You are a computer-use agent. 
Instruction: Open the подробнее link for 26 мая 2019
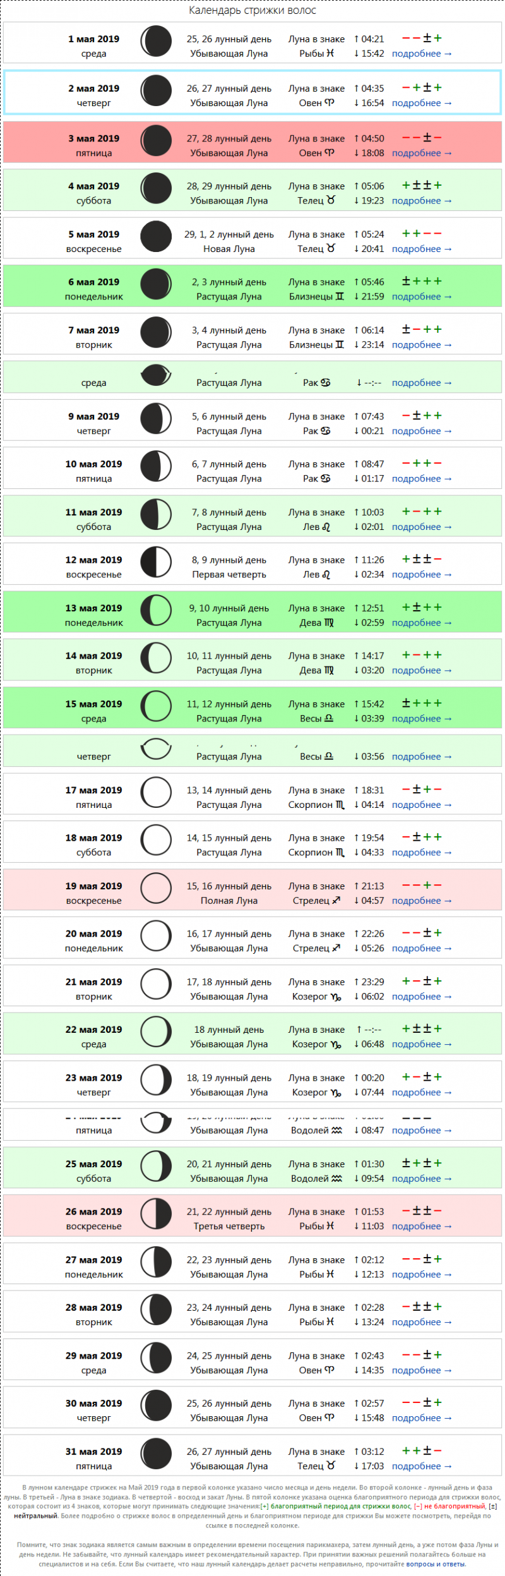pyautogui.click(x=422, y=1226)
